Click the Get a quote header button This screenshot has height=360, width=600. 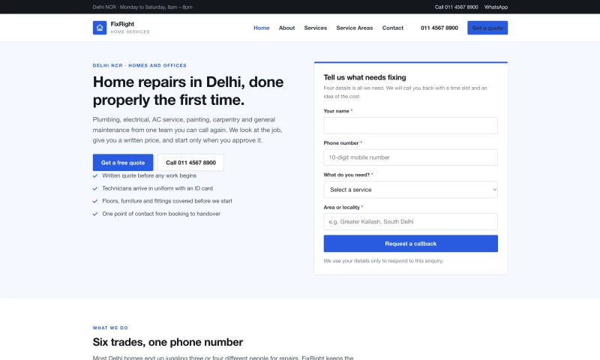[487, 28]
